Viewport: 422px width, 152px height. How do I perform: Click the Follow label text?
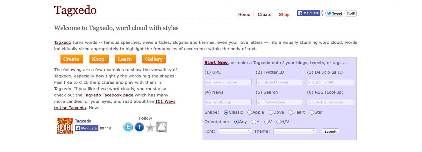click(146, 118)
